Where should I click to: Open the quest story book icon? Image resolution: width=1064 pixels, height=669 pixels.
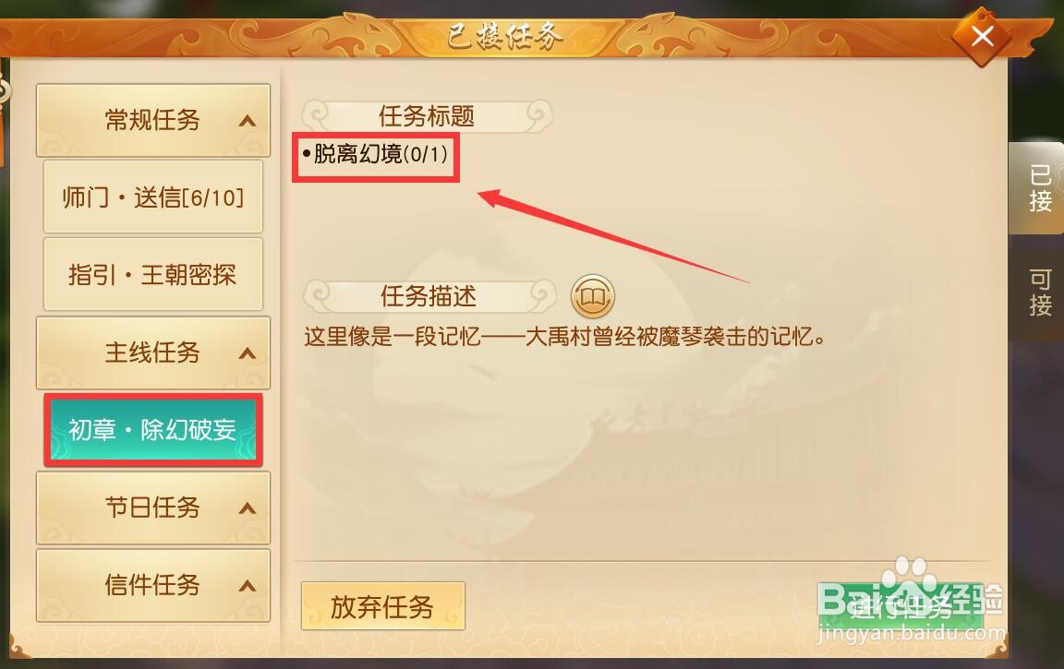592,296
